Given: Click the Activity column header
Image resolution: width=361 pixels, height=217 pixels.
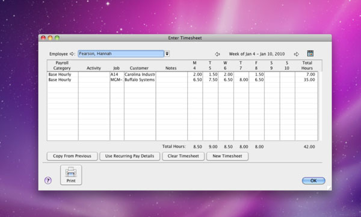Looking at the screenshot, I should coord(94,68).
